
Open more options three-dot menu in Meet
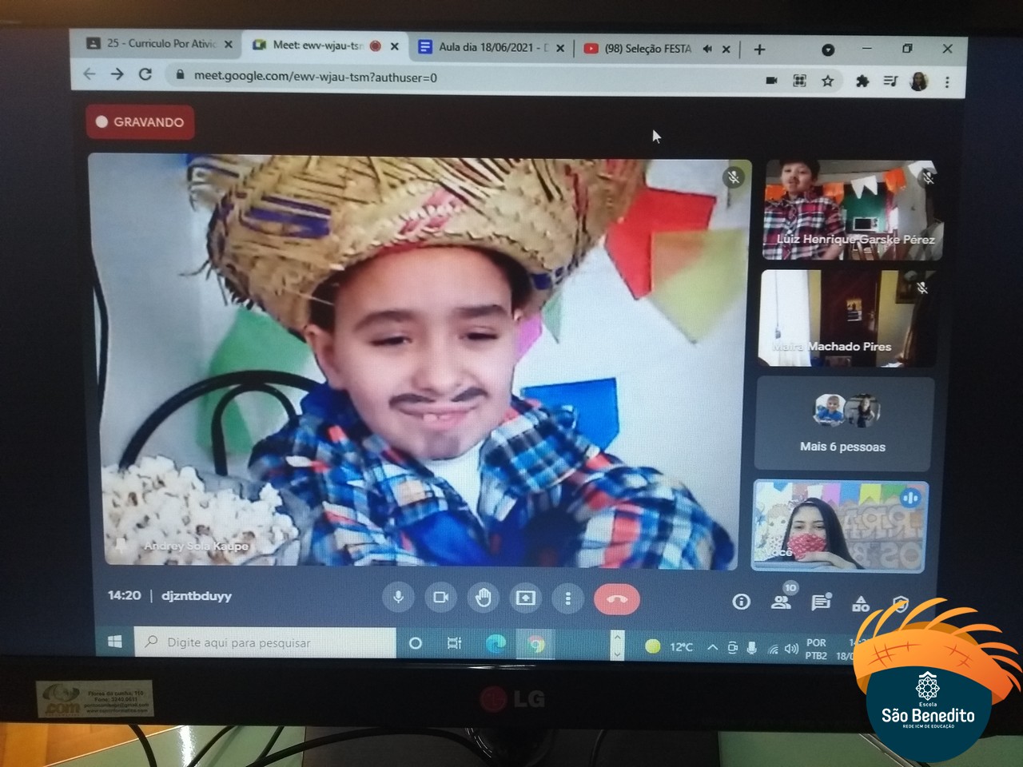click(x=567, y=598)
